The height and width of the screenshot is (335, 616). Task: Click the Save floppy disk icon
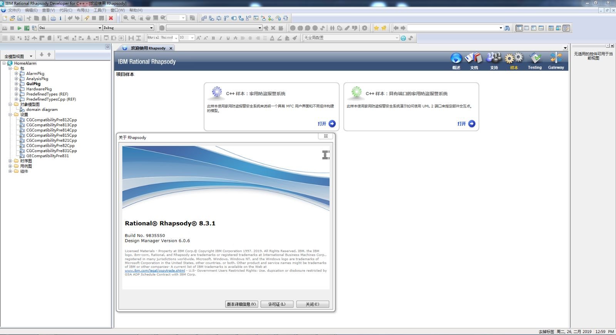tap(20, 18)
